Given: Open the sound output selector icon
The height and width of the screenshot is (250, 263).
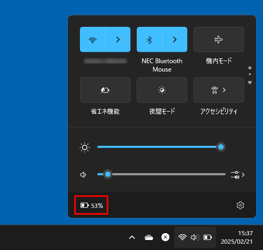Looking at the screenshot, I should pyautogui.click(x=237, y=175).
